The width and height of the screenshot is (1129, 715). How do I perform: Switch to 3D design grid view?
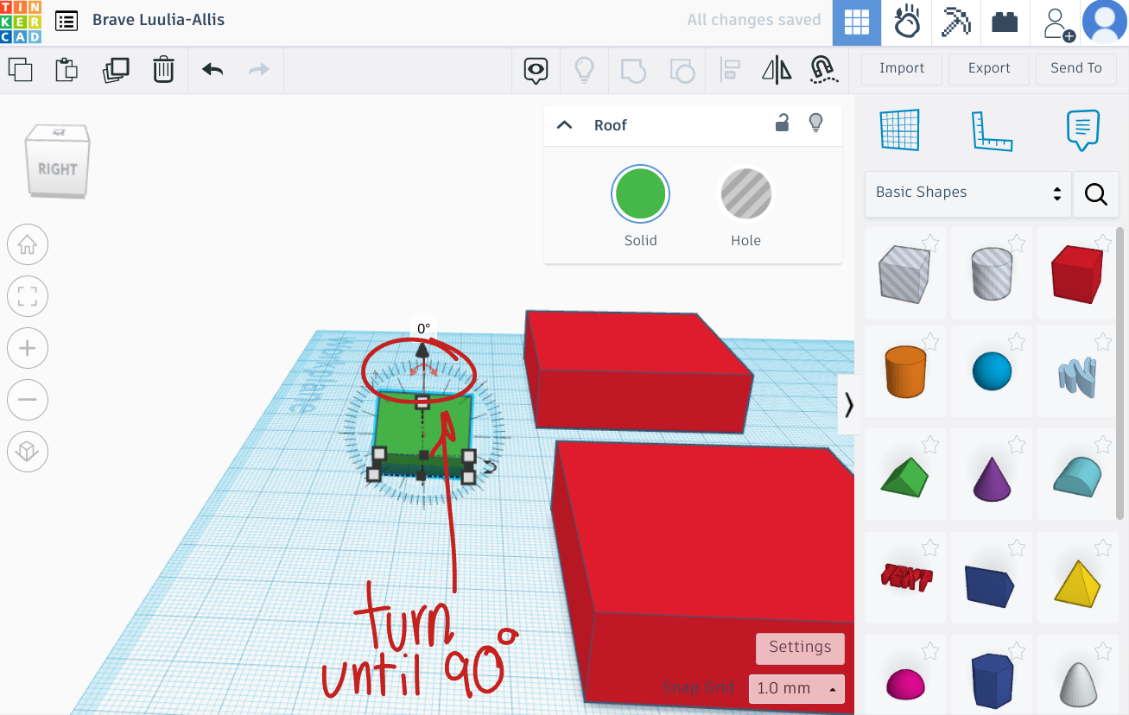857,22
